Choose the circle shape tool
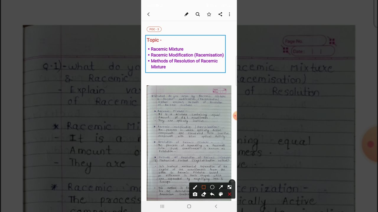Screen dimensions: 378x212 (212, 187)
